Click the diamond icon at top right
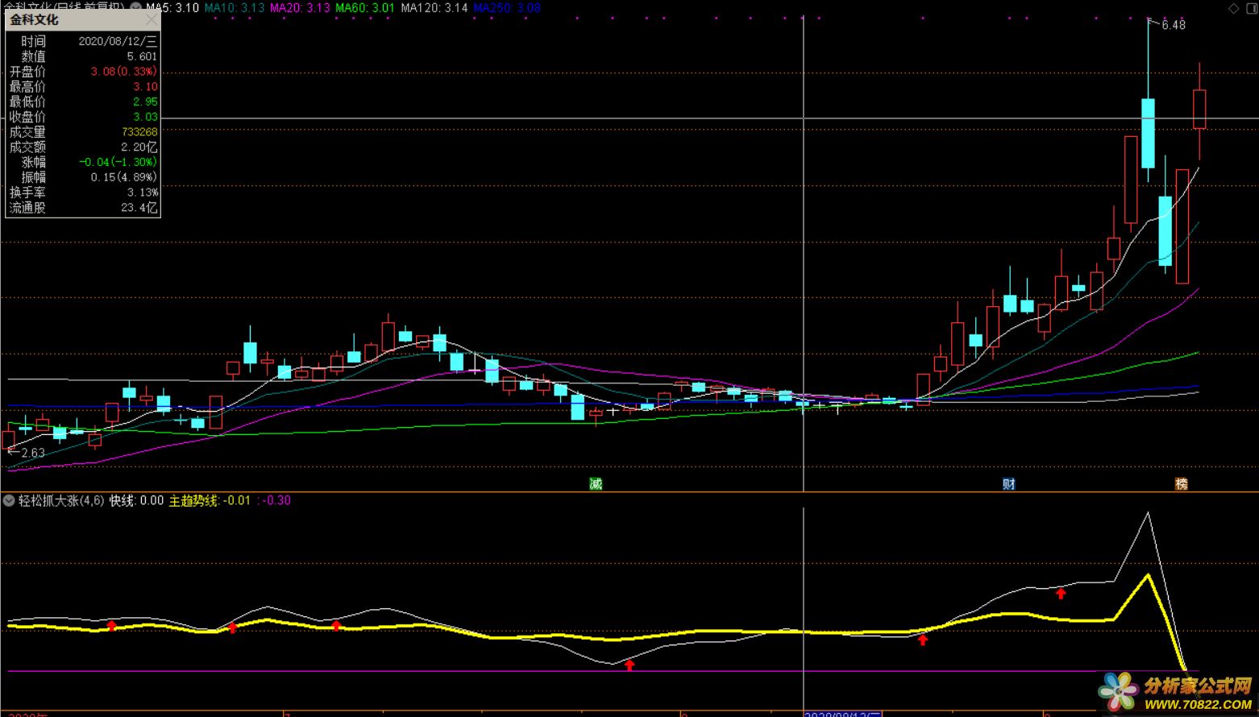 (1233, 8)
